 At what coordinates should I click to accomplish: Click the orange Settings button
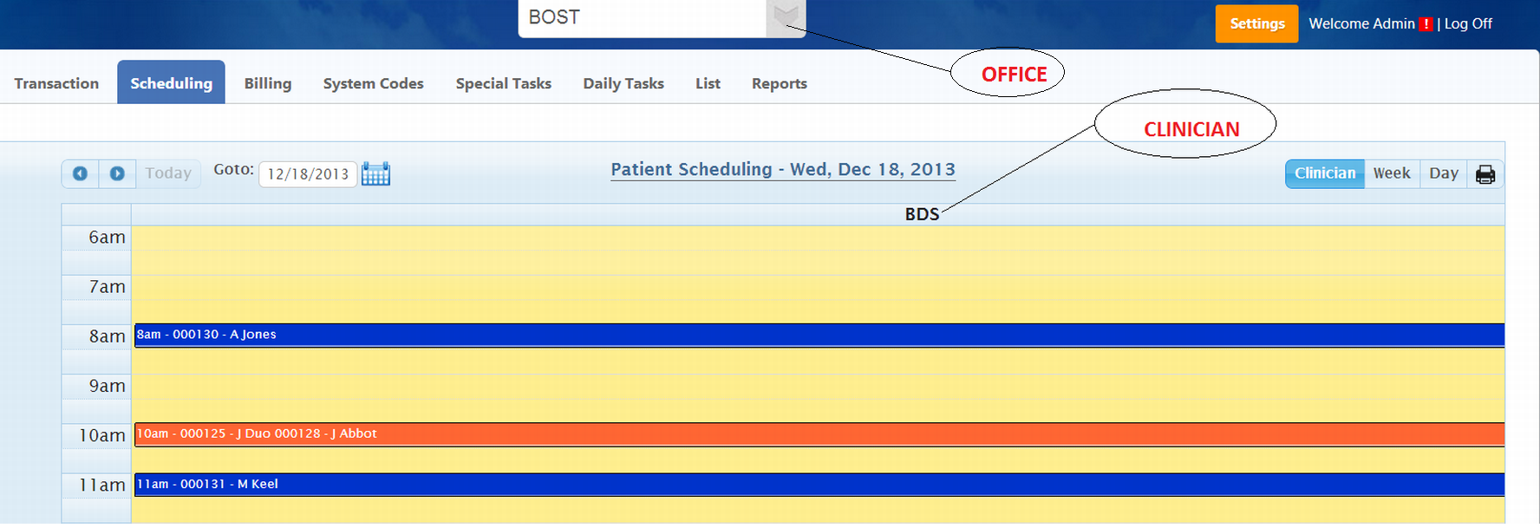point(1256,23)
